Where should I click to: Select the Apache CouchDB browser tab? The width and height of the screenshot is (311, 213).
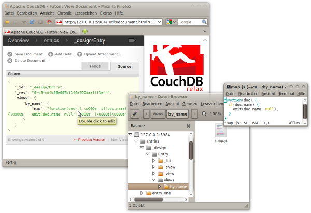click(41, 32)
